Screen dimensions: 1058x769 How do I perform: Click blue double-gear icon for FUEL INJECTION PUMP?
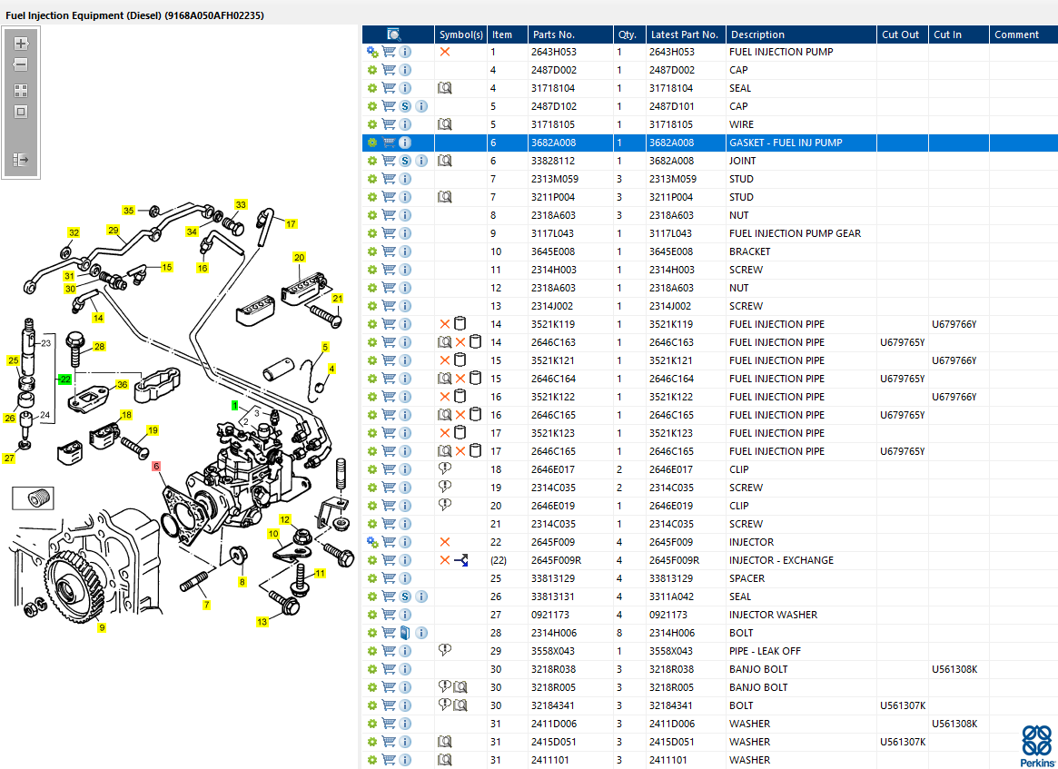(x=371, y=52)
